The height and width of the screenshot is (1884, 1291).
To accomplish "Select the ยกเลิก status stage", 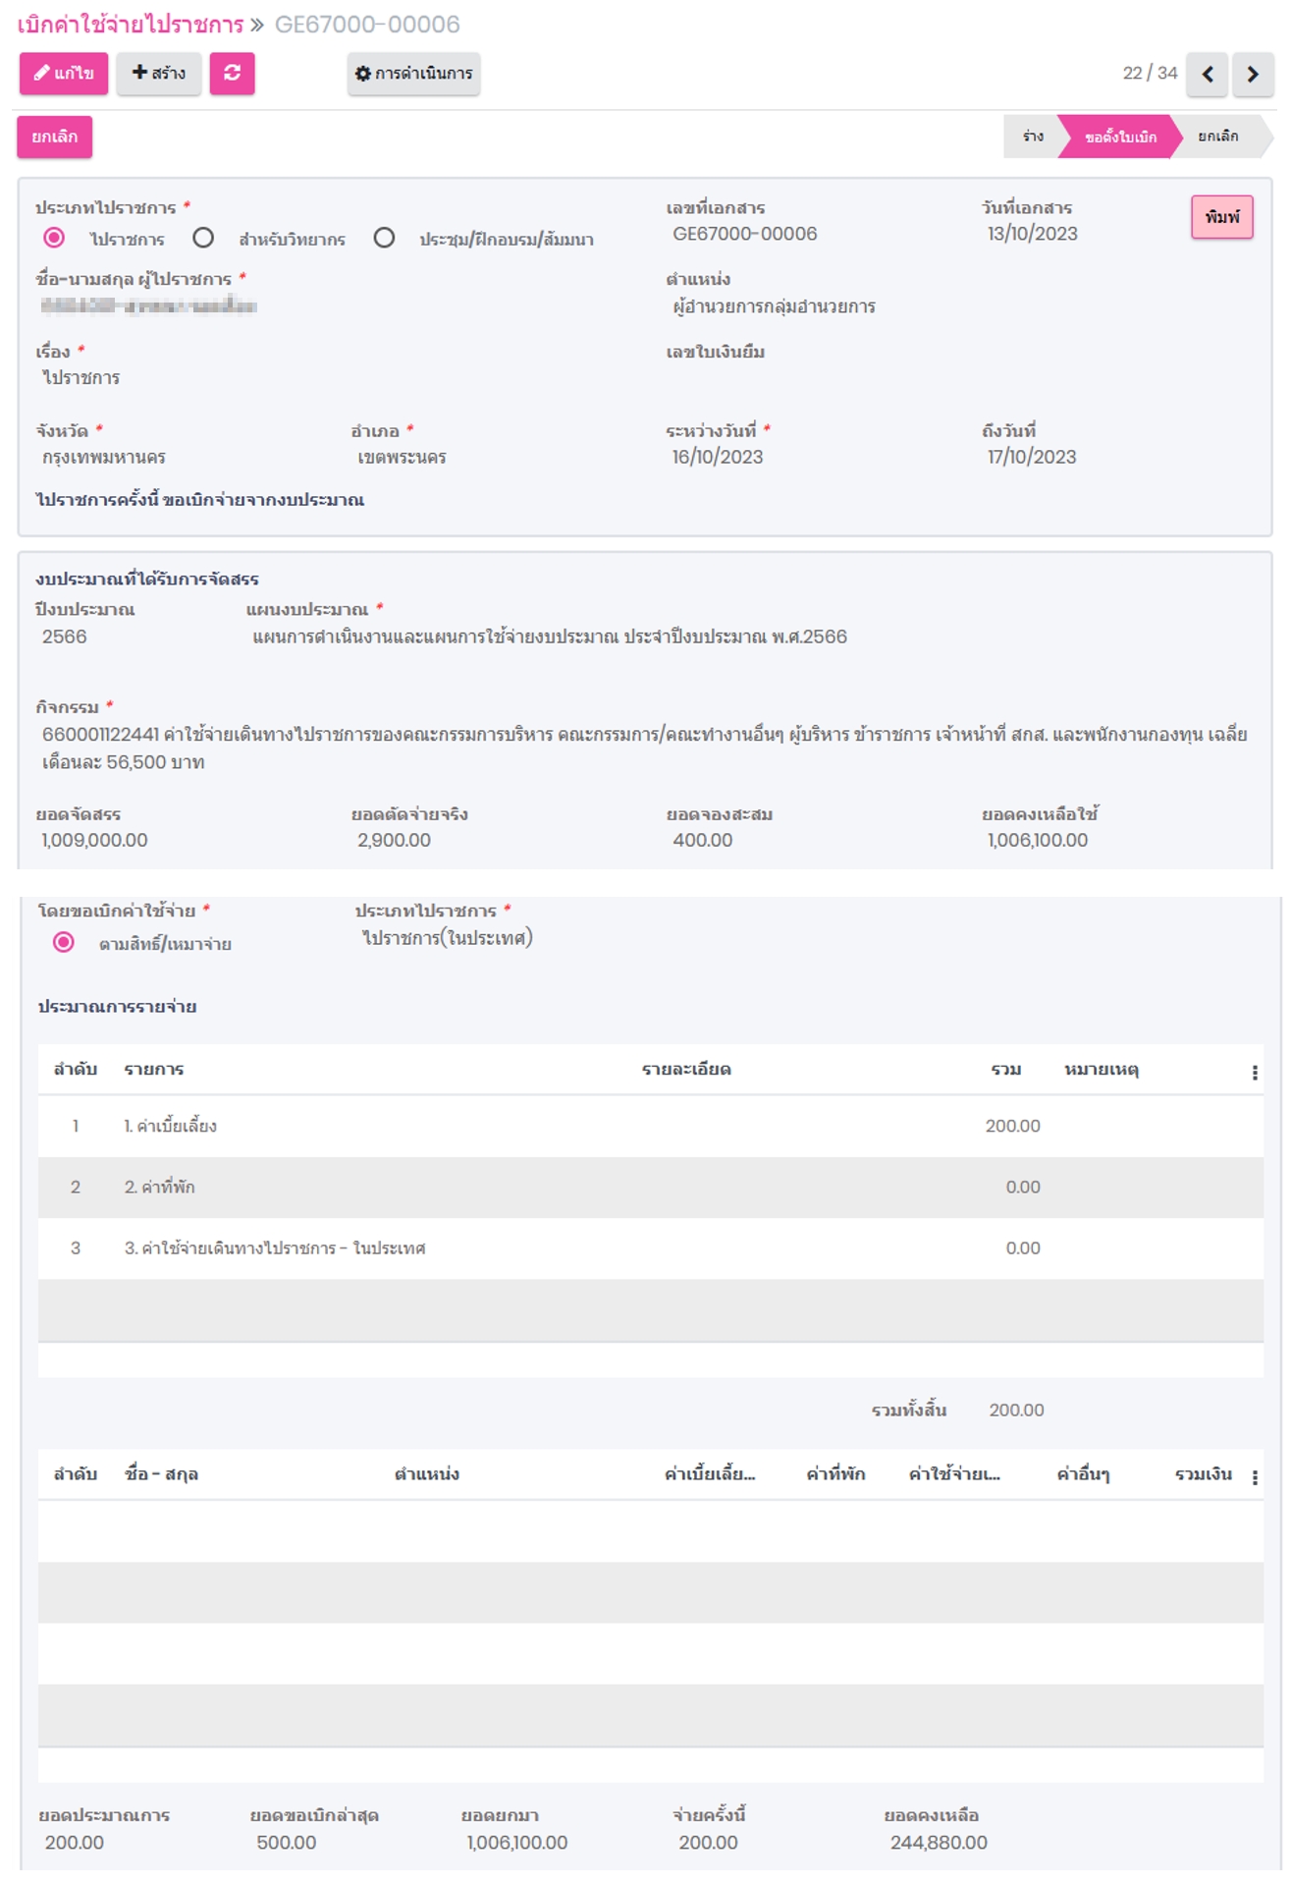I will coord(1218,137).
